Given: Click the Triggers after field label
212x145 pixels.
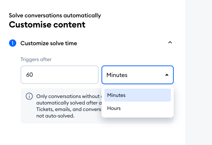Looking at the screenshot, I should coord(36,59).
